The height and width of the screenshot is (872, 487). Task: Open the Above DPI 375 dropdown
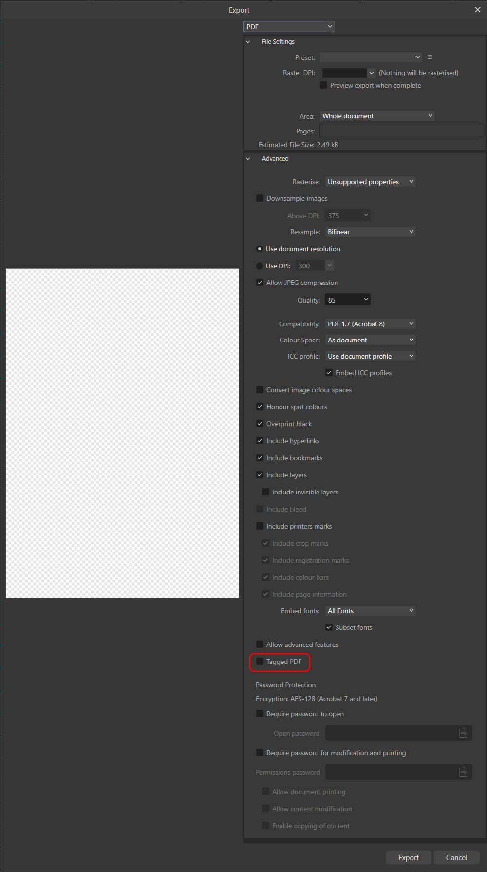pos(348,215)
